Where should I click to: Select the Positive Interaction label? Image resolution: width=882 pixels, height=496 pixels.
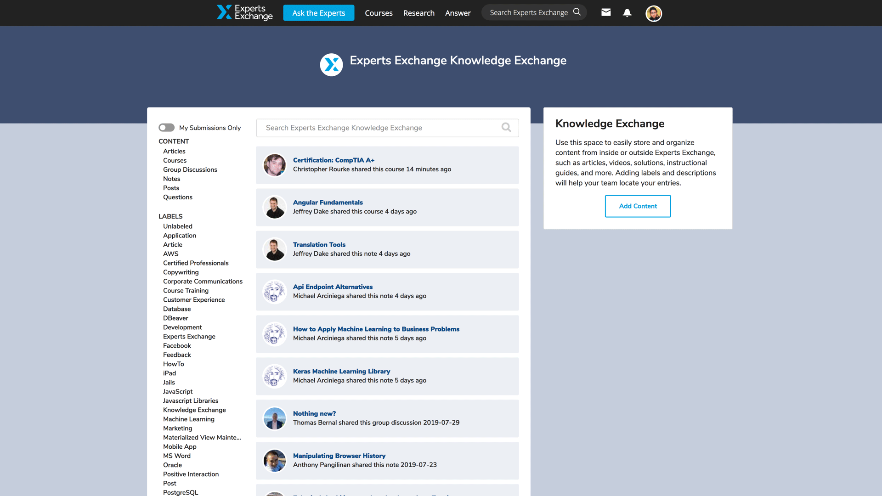click(191, 474)
